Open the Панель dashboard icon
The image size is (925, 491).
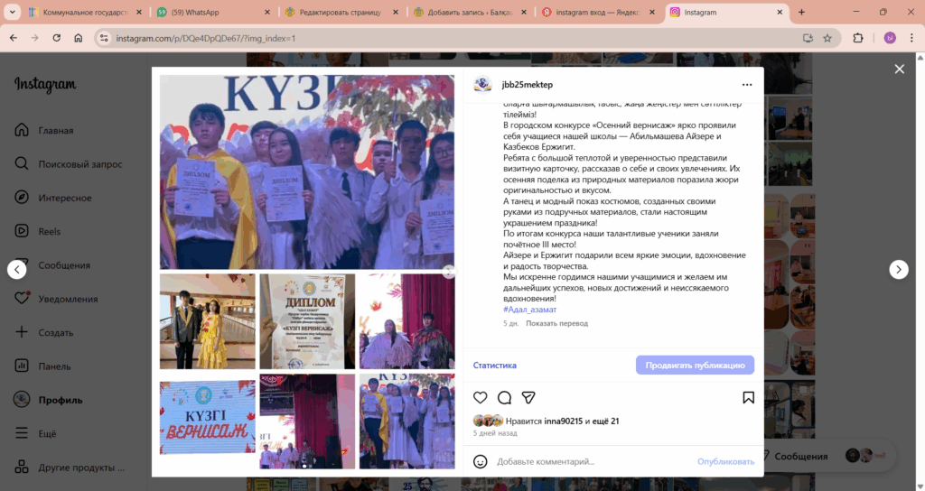[22, 366]
